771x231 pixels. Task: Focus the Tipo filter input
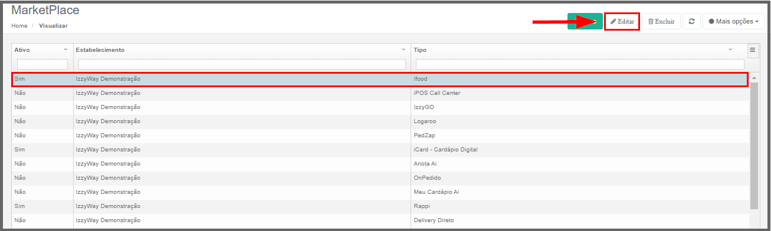click(580, 64)
